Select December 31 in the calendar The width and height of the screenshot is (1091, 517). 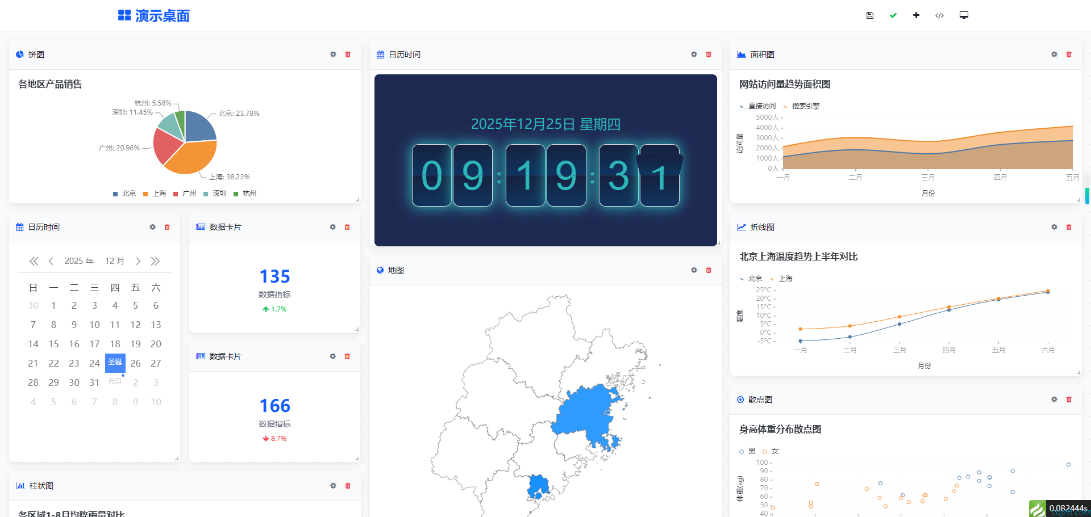click(94, 382)
